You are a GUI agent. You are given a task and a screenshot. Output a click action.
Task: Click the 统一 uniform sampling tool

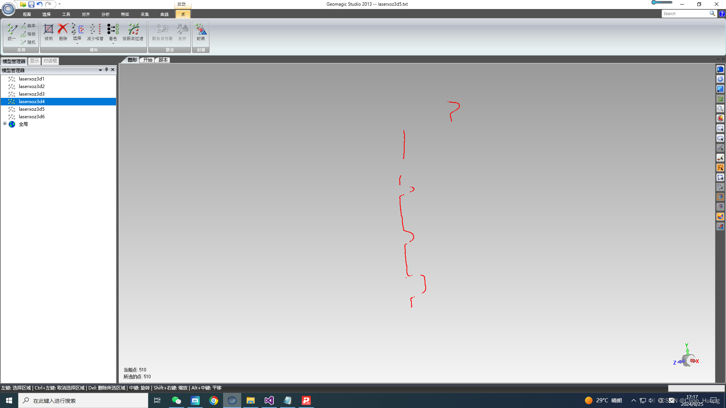(12, 32)
